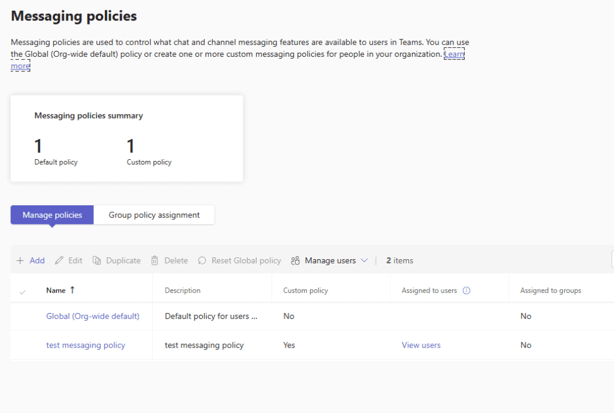Open the test messaging policy link
Screen dimensions: 614x413
(x=86, y=345)
